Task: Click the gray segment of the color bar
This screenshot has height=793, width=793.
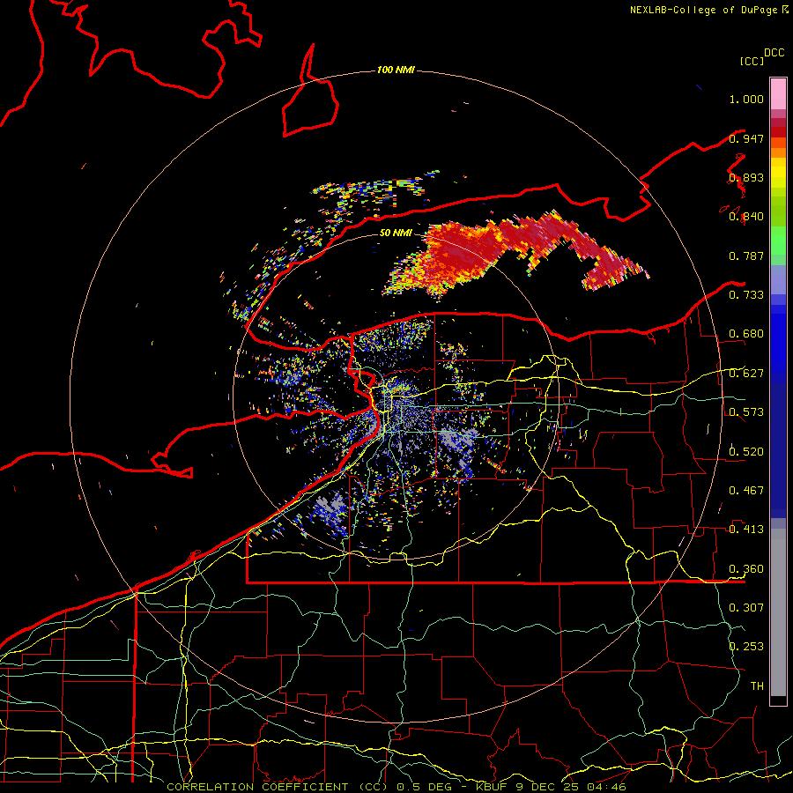Action: pyautogui.click(x=778, y=612)
